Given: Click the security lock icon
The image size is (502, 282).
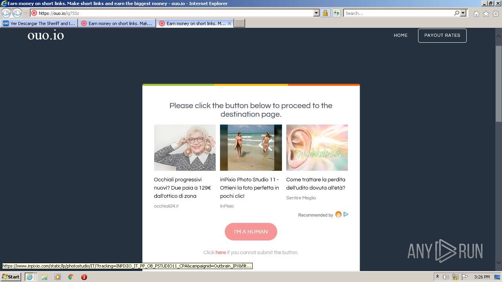Looking at the screenshot, I should 325,13.
